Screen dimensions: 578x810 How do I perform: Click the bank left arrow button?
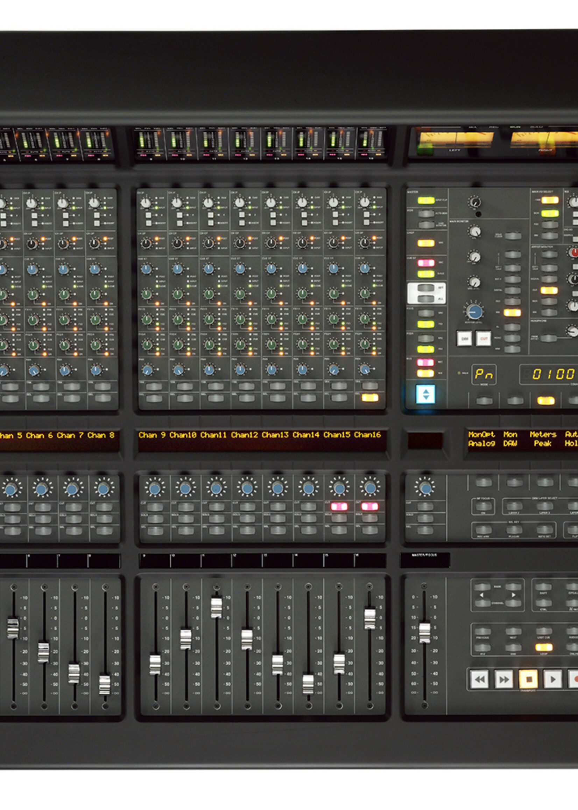click(x=482, y=587)
